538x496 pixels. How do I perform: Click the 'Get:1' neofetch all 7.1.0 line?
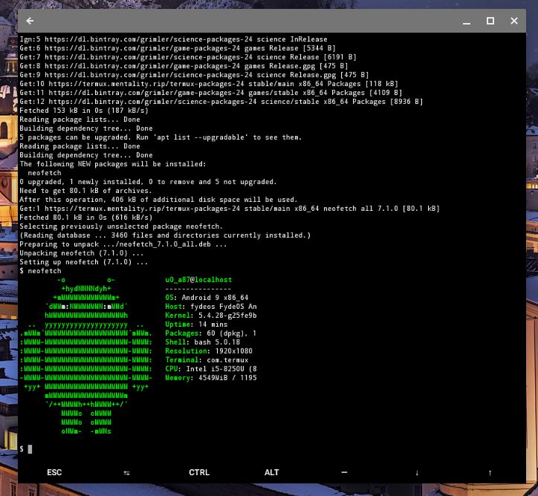pos(230,209)
